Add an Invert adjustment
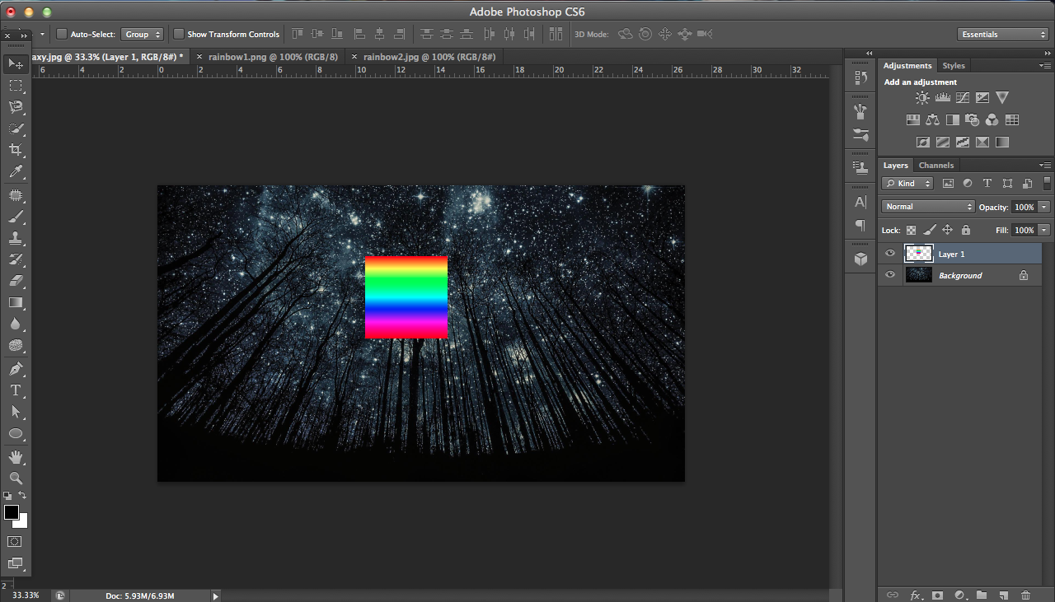 (922, 142)
